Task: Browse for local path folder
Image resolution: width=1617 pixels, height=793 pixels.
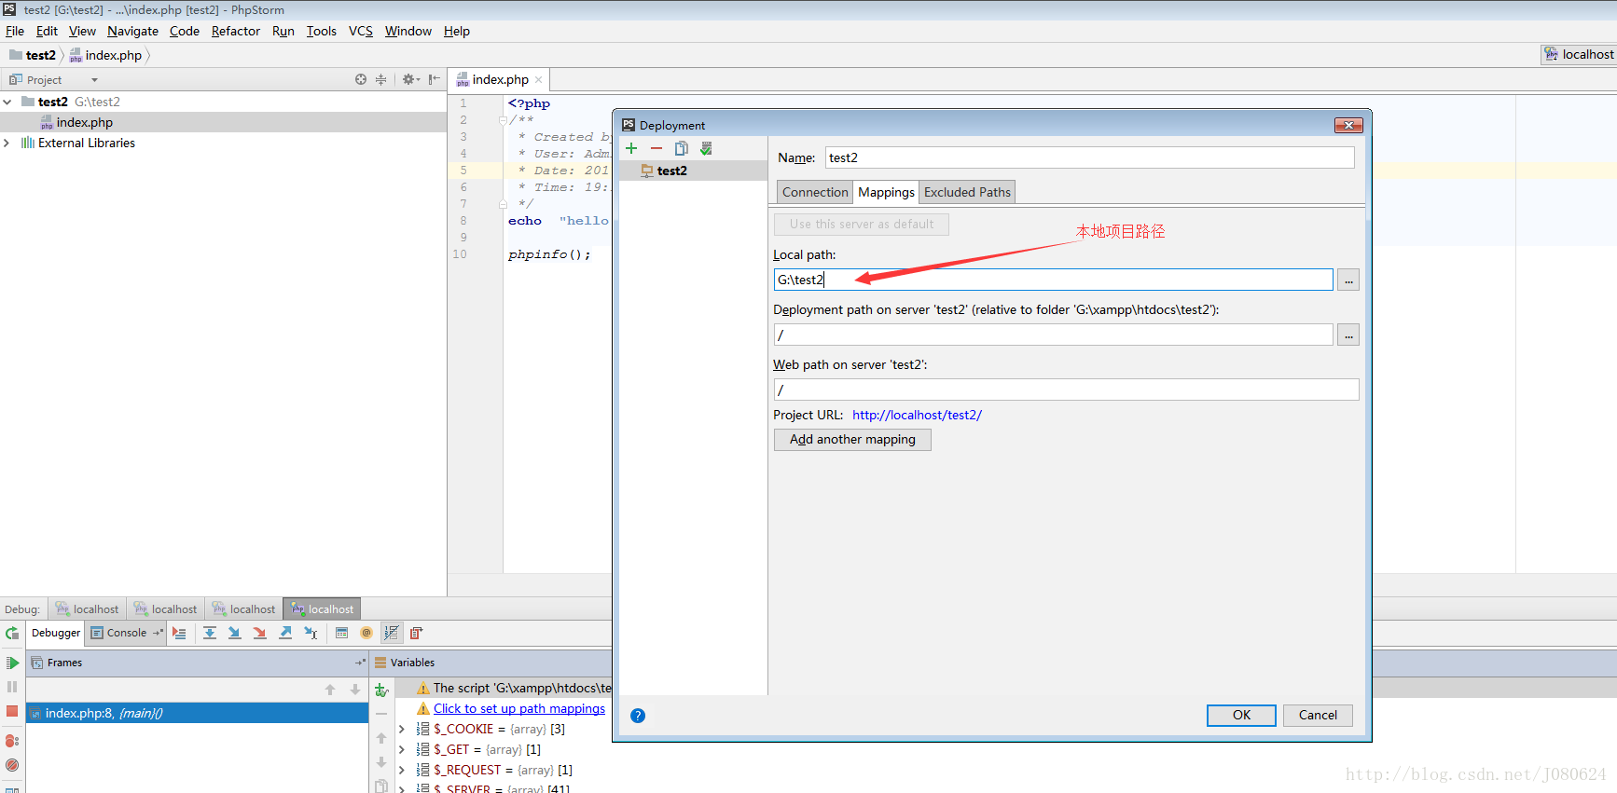Action: (1348, 280)
